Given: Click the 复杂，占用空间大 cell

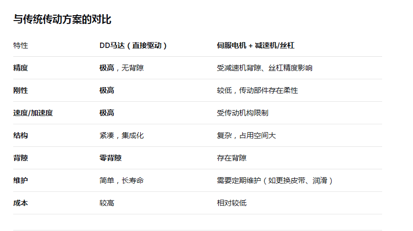Looking at the screenshot, I should 246,136.
